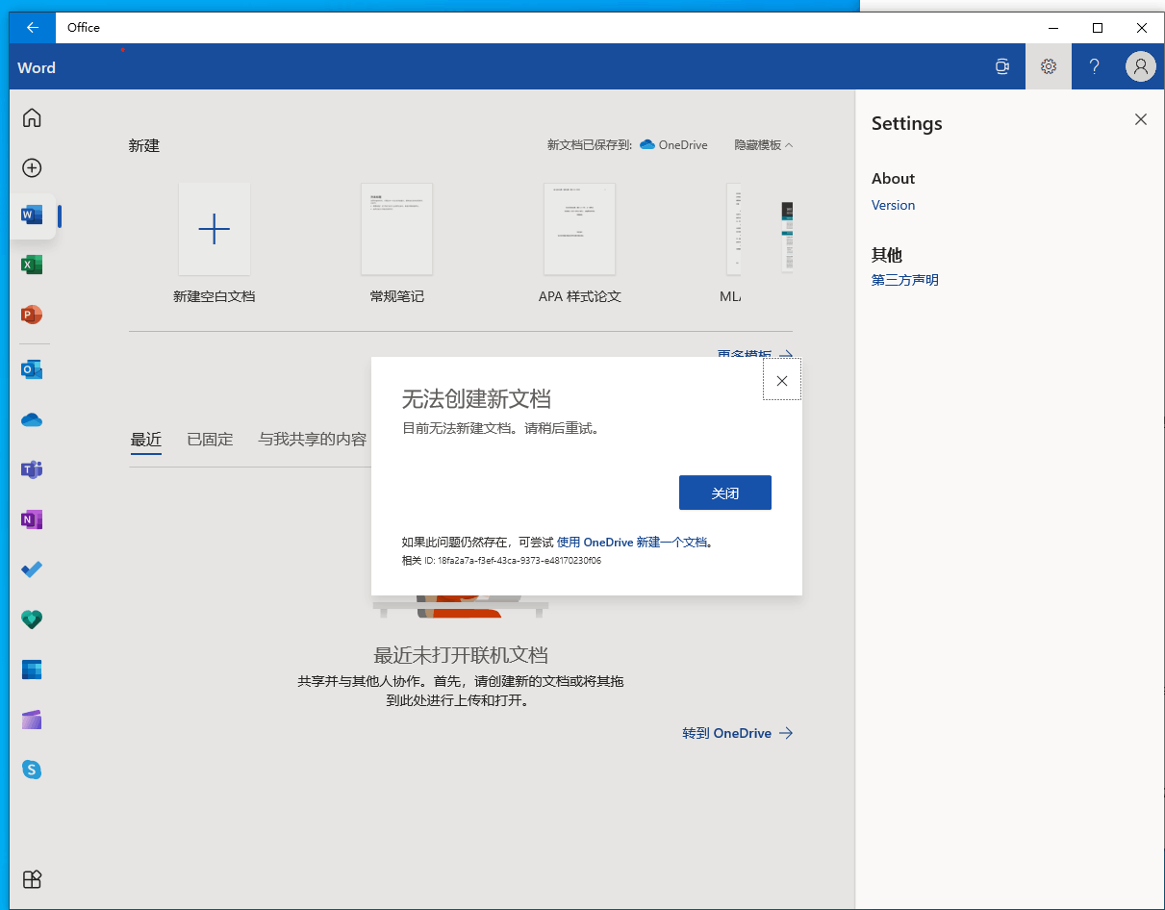This screenshot has height=910, width=1165.
Task: Click the Create plus icon in sidebar
Action: [32, 168]
